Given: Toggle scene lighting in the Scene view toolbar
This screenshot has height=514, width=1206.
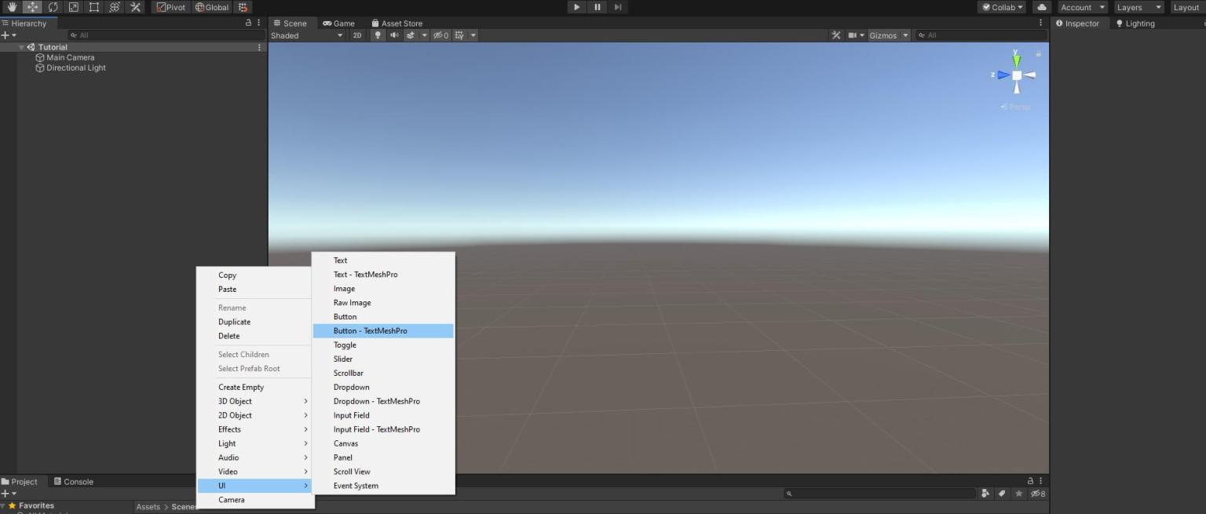Looking at the screenshot, I should coord(377,35).
